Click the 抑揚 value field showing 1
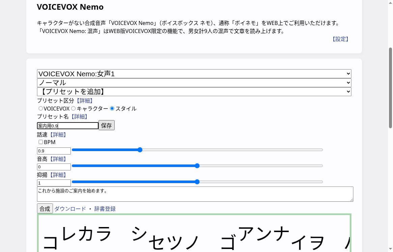 (54, 183)
